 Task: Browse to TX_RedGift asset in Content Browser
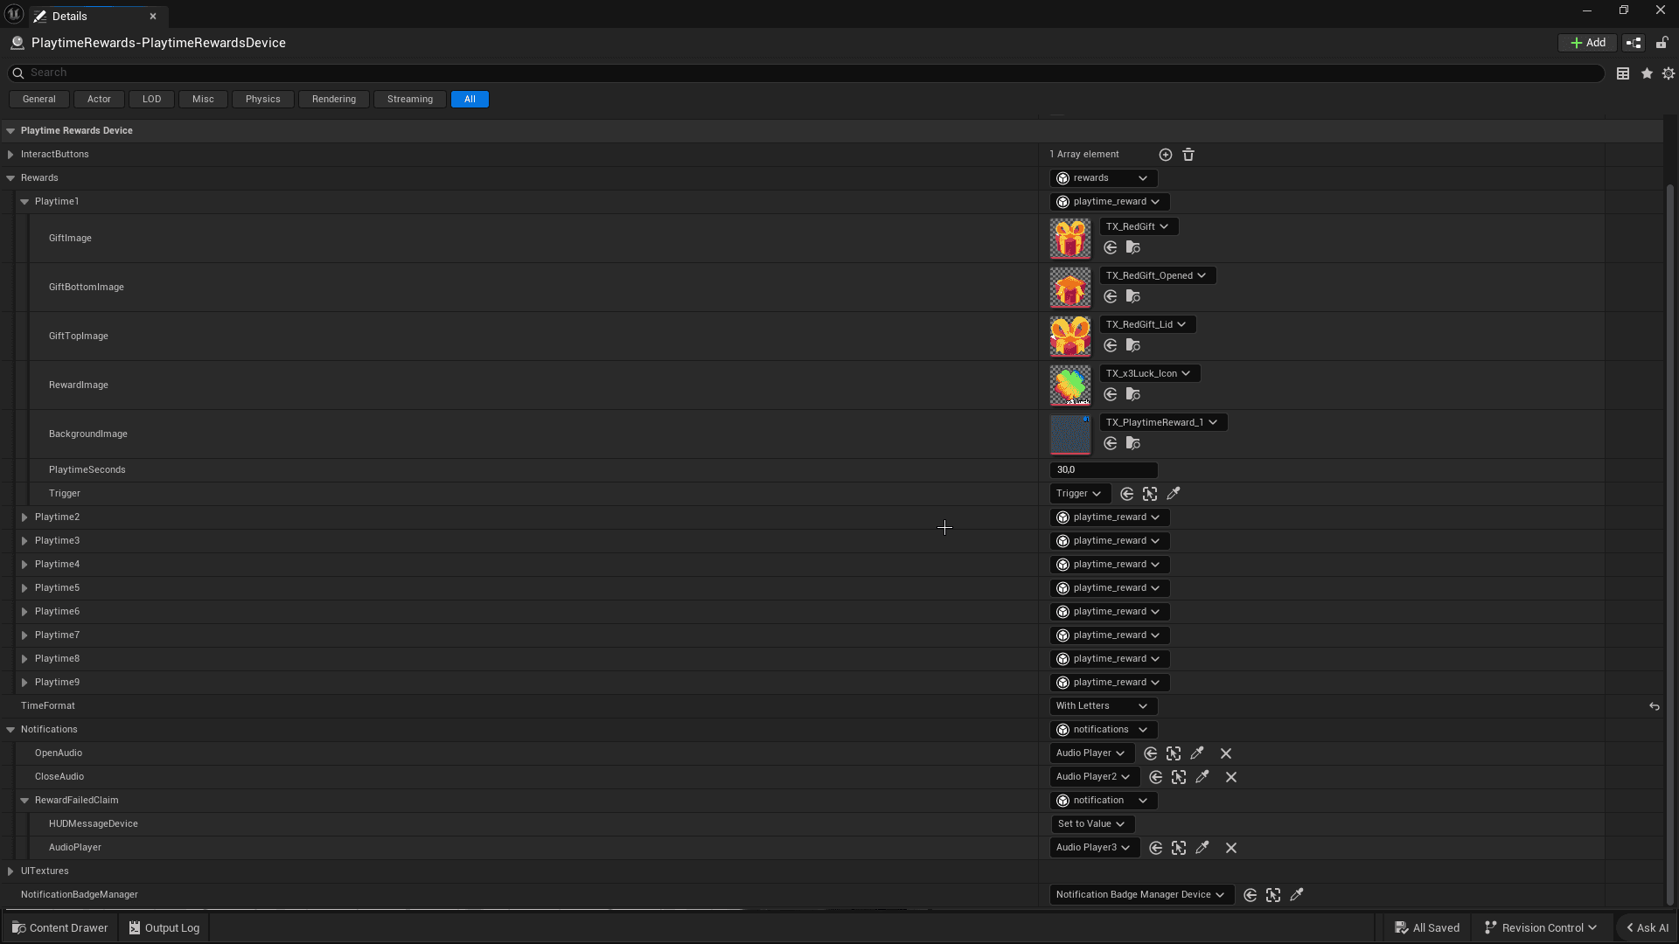(x=1133, y=248)
